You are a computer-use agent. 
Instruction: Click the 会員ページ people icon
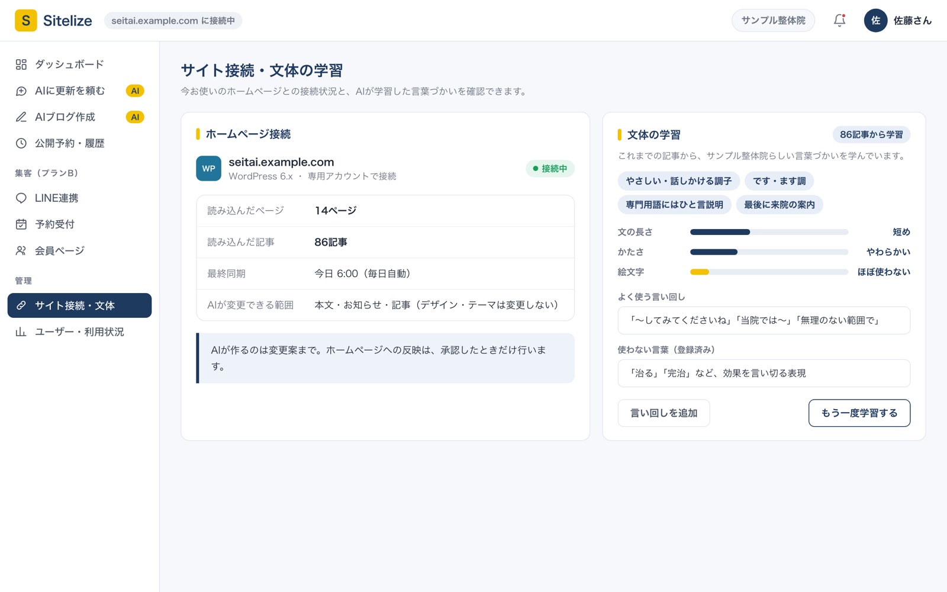[21, 251]
